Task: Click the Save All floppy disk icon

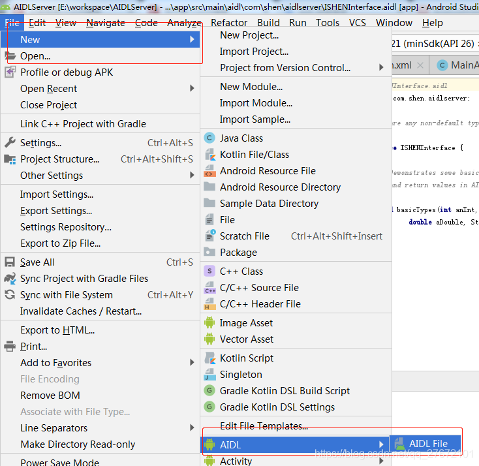Action: coord(10,262)
